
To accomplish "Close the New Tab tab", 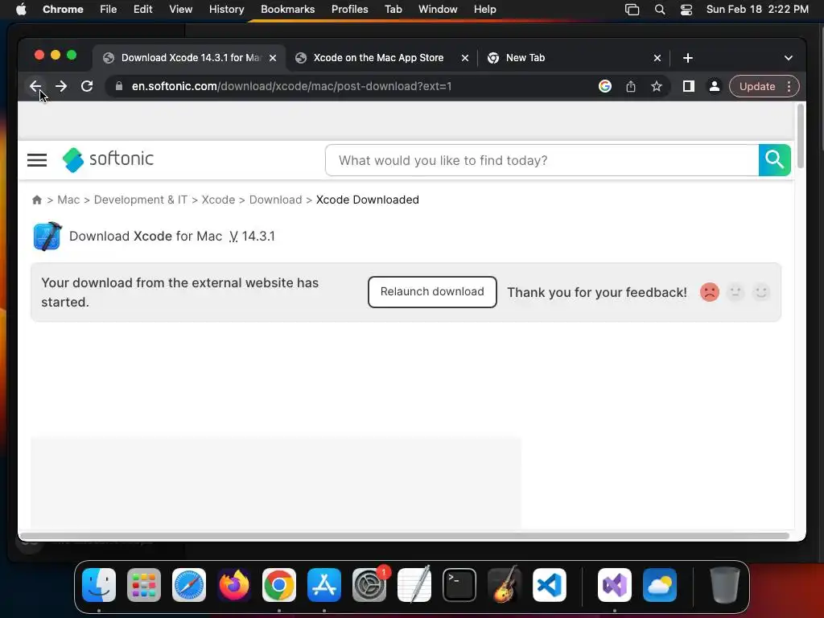I will point(657,58).
